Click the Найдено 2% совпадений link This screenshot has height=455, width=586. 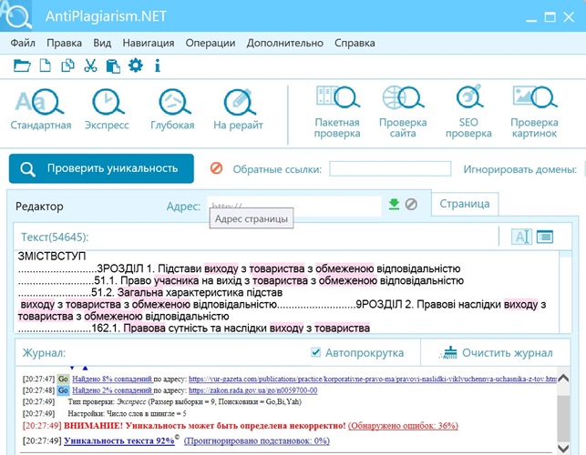click(112, 390)
